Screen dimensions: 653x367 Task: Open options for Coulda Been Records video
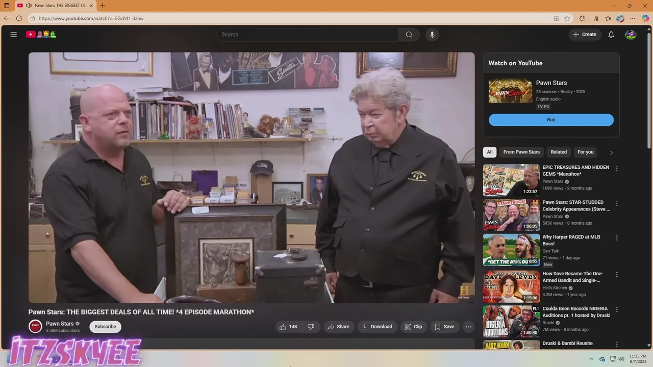coord(617,309)
